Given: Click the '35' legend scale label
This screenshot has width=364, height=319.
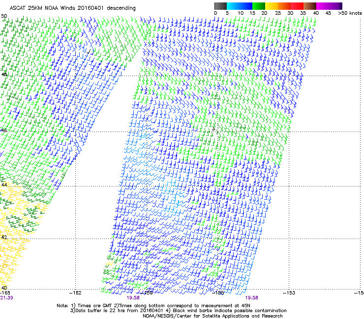Looking at the screenshot, I should click(303, 13).
